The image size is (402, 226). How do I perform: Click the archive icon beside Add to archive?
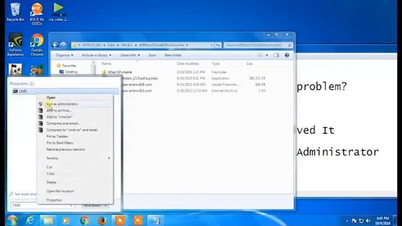[x=40, y=110]
